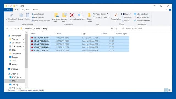Click the Properties checkmark icon in title bar

(11, 6)
